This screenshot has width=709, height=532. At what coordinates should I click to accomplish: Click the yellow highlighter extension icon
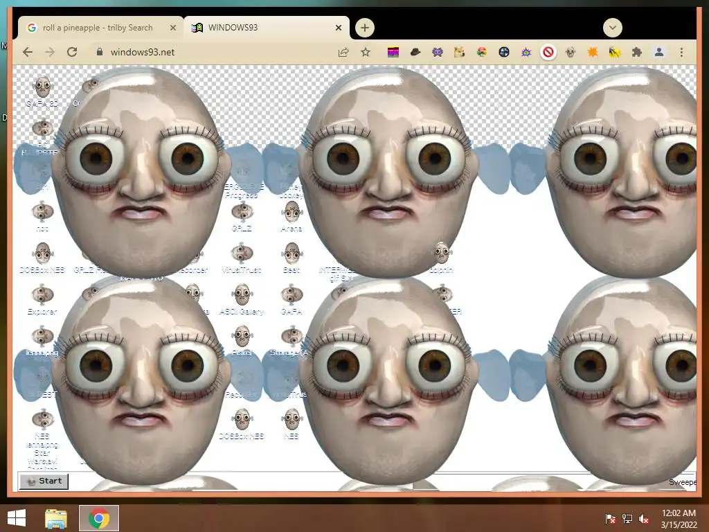point(615,52)
